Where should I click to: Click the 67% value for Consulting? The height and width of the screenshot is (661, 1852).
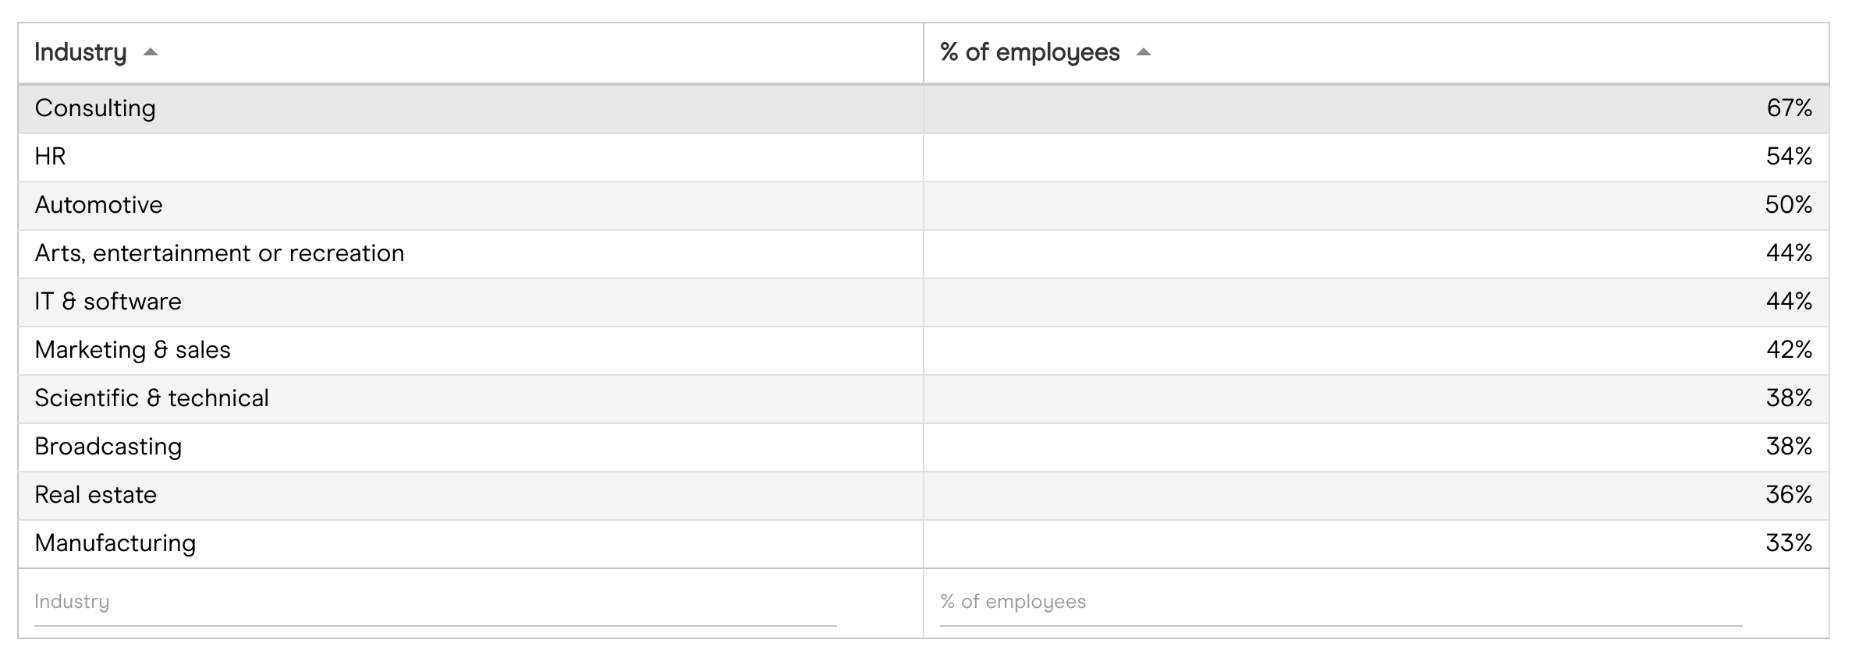[x=1789, y=108]
